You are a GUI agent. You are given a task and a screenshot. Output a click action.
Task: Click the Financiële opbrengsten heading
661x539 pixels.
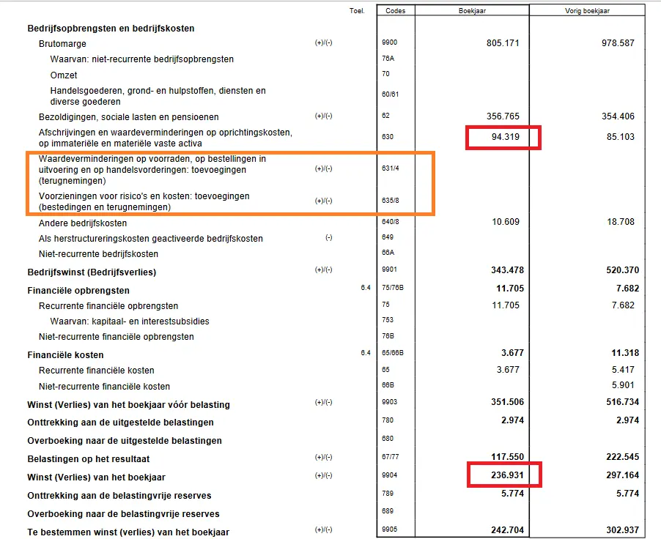(x=78, y=291)
